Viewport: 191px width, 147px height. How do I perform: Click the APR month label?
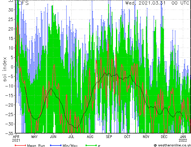tap(16, 137)
